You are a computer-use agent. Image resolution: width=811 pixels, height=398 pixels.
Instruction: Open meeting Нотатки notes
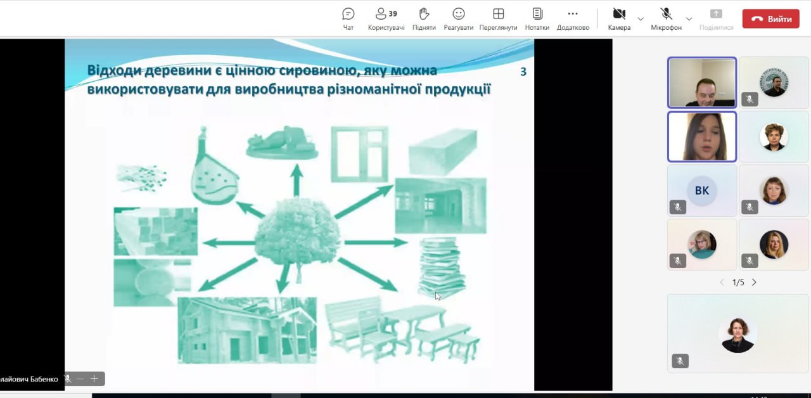coord(537,19)
